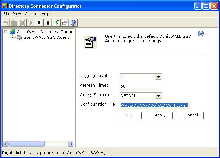This screenshot has width=220, height=158.
Task: Select SonicWALL Directory Connector tree item
Action: tap(45, 32)
